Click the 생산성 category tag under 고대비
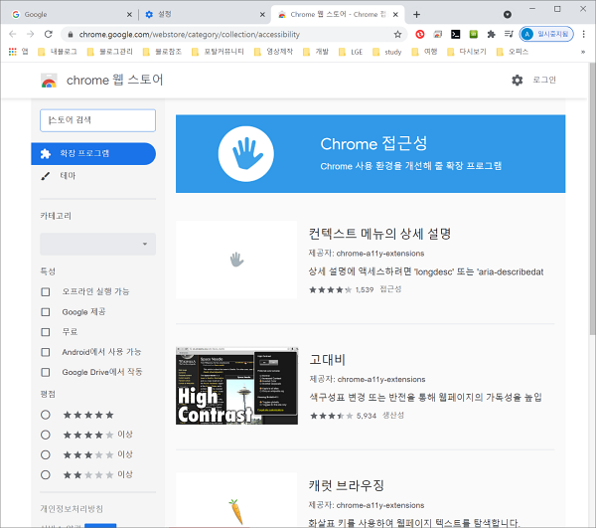The width and height of the screenshot is (596, 528). (x=393, y=415)
